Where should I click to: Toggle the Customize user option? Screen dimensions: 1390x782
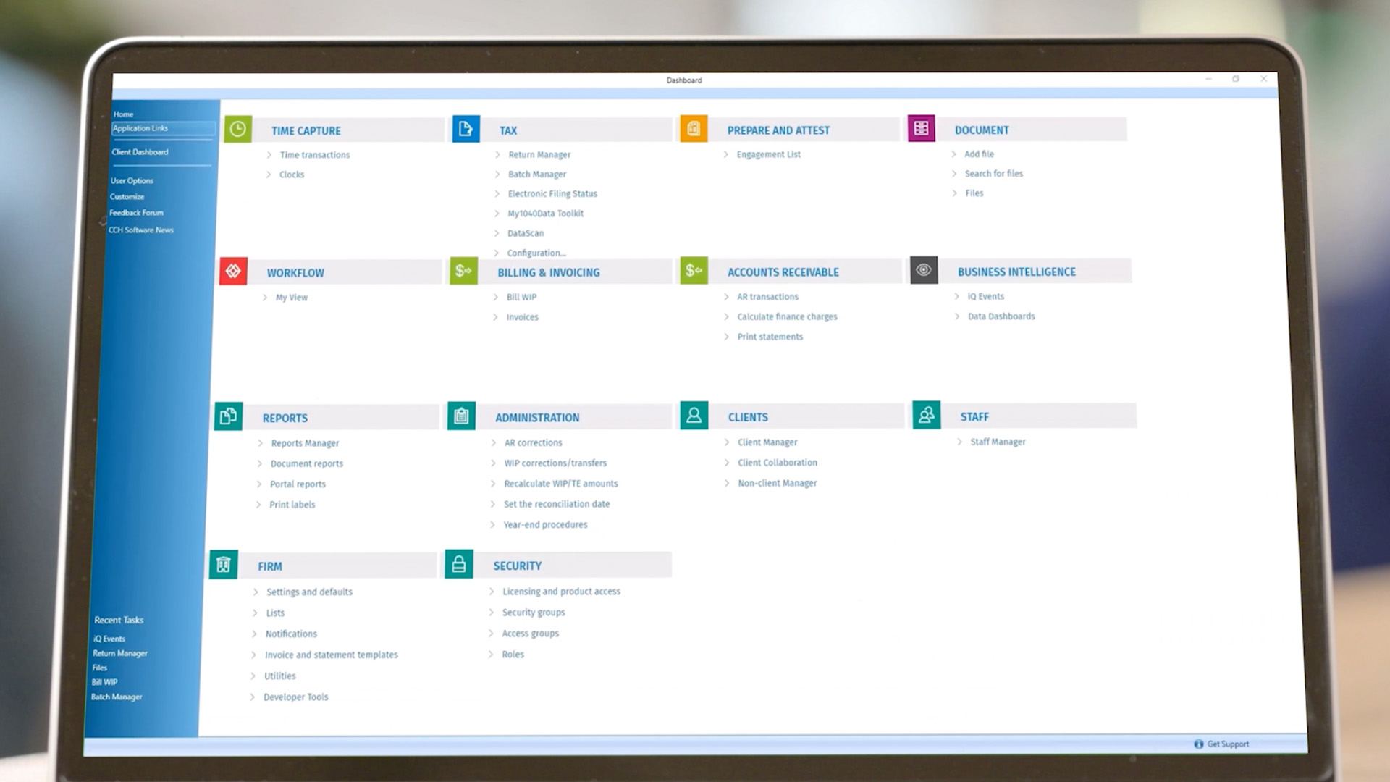(128, 197)
